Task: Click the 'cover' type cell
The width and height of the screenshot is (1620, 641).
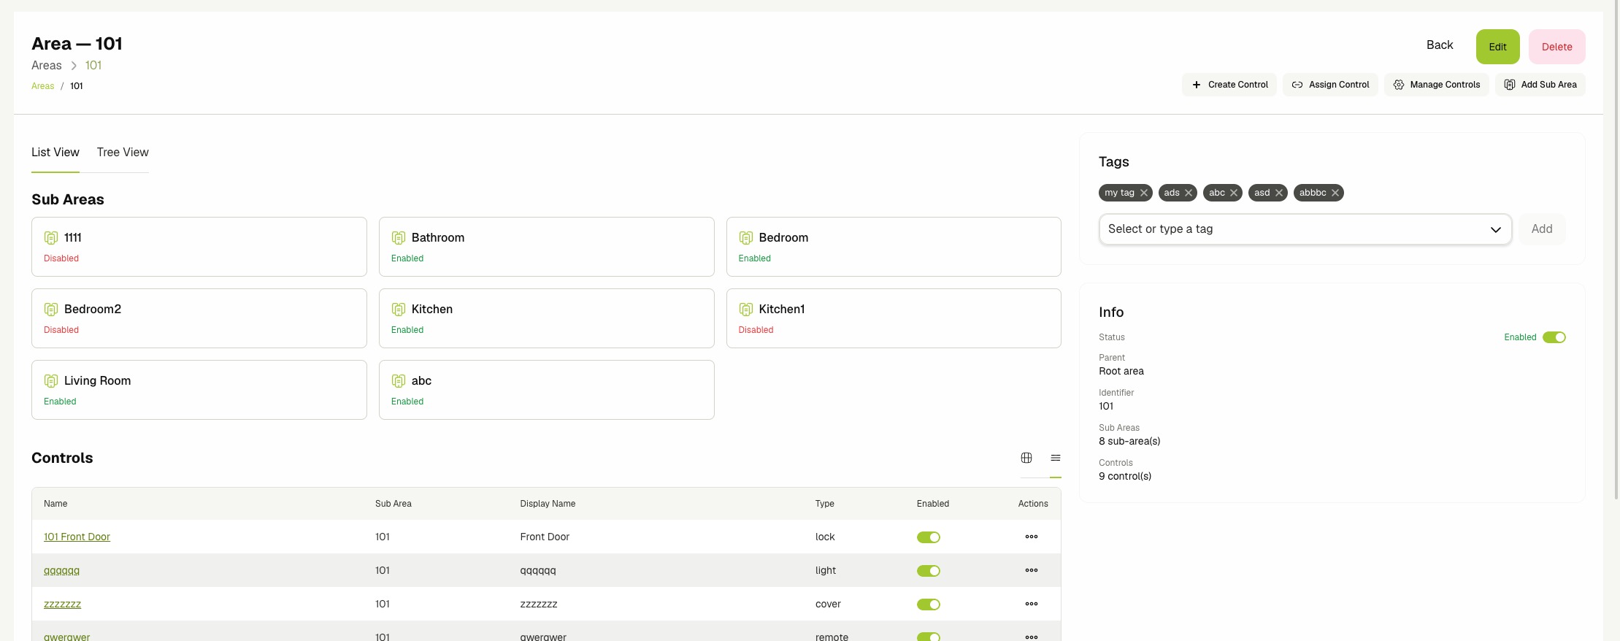Action: point(828,604)
